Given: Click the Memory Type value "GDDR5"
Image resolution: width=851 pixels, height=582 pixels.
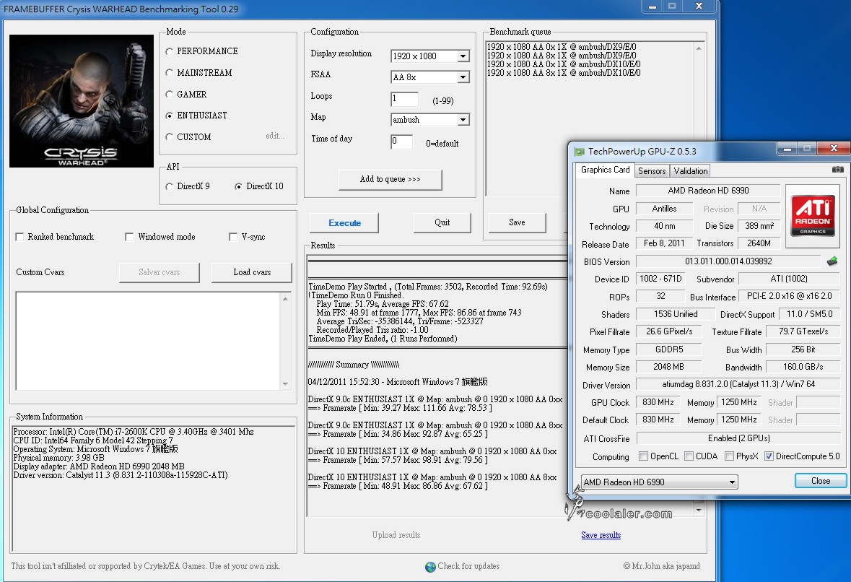Looking at the screenshot, I should coord(668,349).
